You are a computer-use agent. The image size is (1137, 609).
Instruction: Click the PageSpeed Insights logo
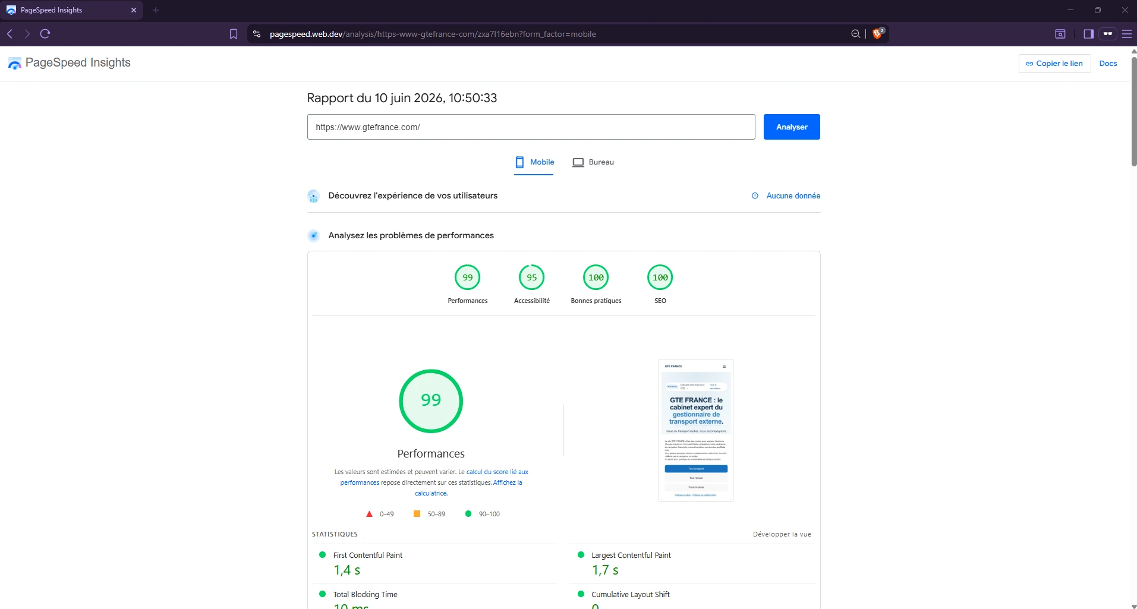click(x=69, y=63)
